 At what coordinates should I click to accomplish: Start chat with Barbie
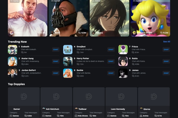pyautogui.click(x=111, y=73)
